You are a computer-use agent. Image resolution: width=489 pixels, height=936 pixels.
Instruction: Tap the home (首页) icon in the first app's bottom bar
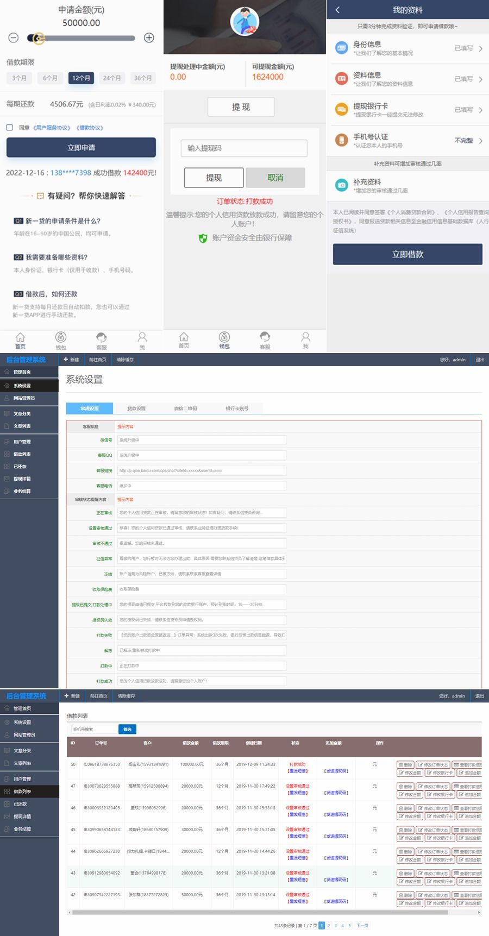click(x=20, y=340)
